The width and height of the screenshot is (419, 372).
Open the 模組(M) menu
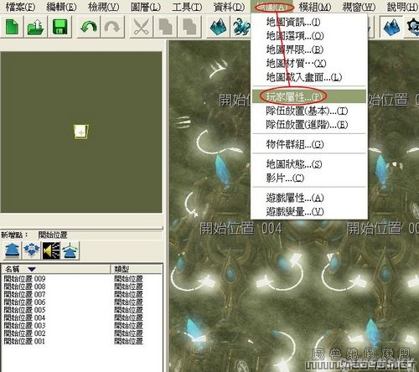[315, 7]
